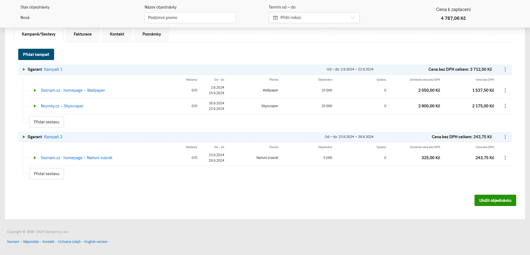The image size is (530, 255).
Task: Switch to the Fakturace tab
Action: (83, 34)
